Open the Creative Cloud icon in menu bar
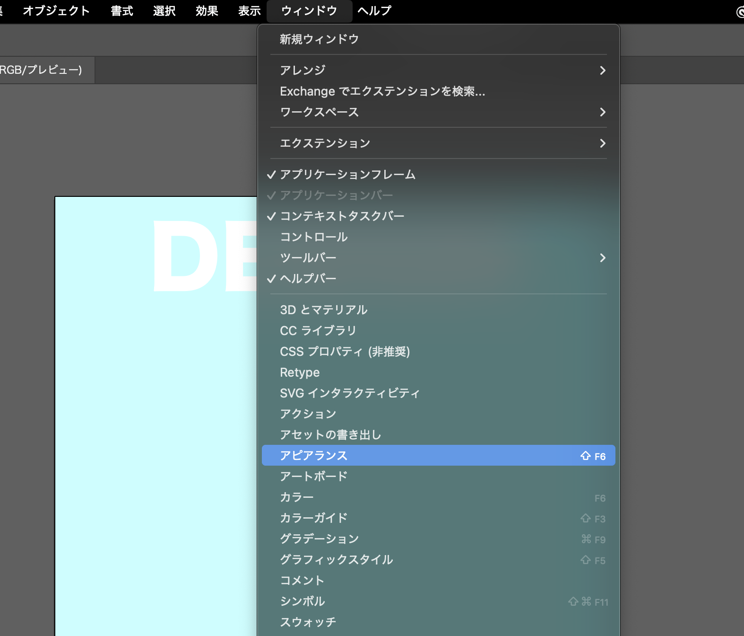This screenshot has width=744, height=636. click(740, 12)
